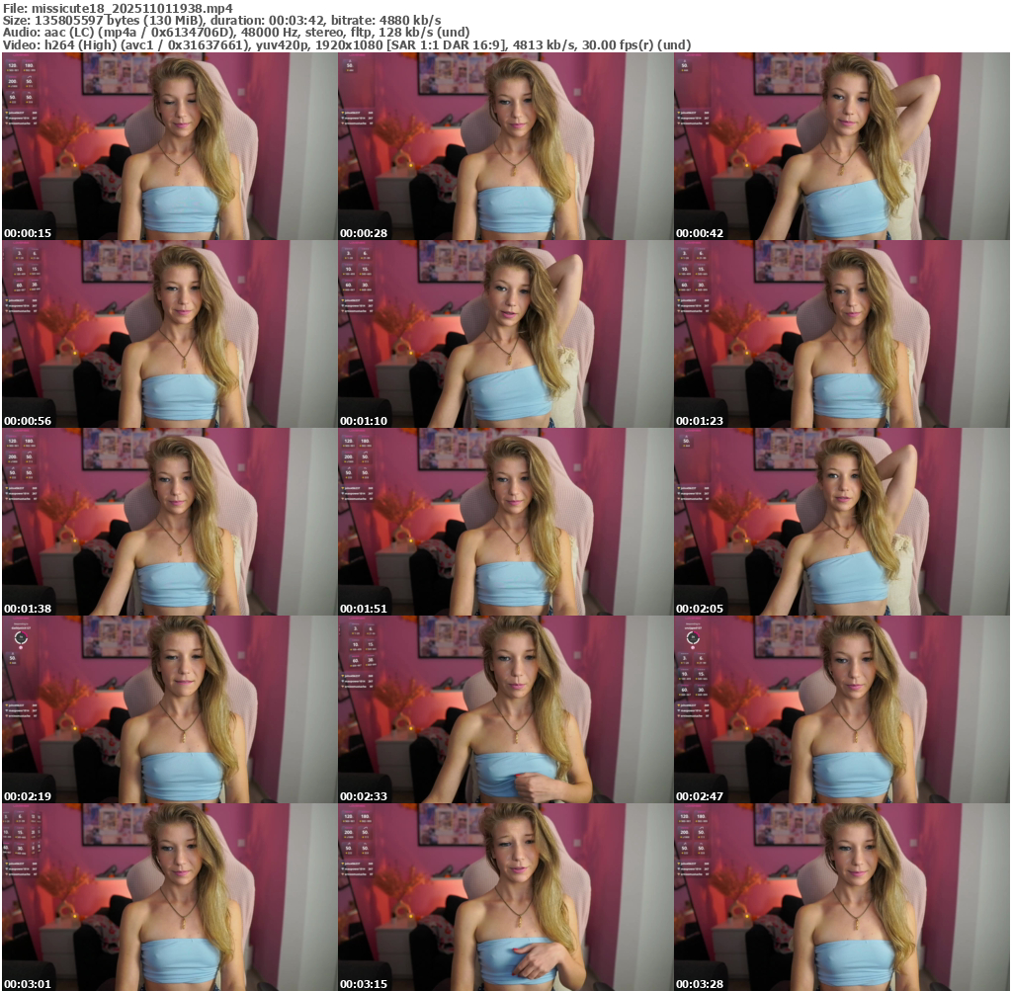Viewport: 1012px width, 991px height.
Task: Select the thumbnail stamped 00:00:56
Action: (170, 334)
